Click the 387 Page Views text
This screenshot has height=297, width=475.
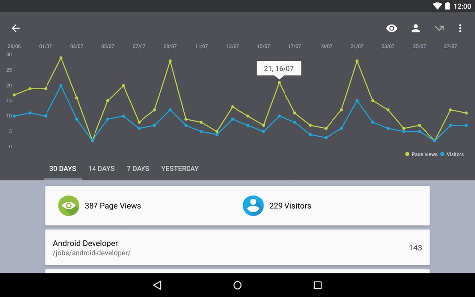click(x=113, y=206)
